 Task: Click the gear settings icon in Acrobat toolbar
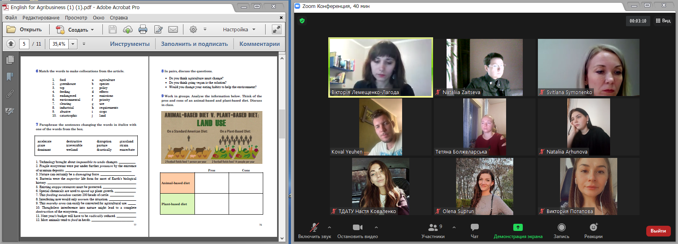click(x=193, y=29)
